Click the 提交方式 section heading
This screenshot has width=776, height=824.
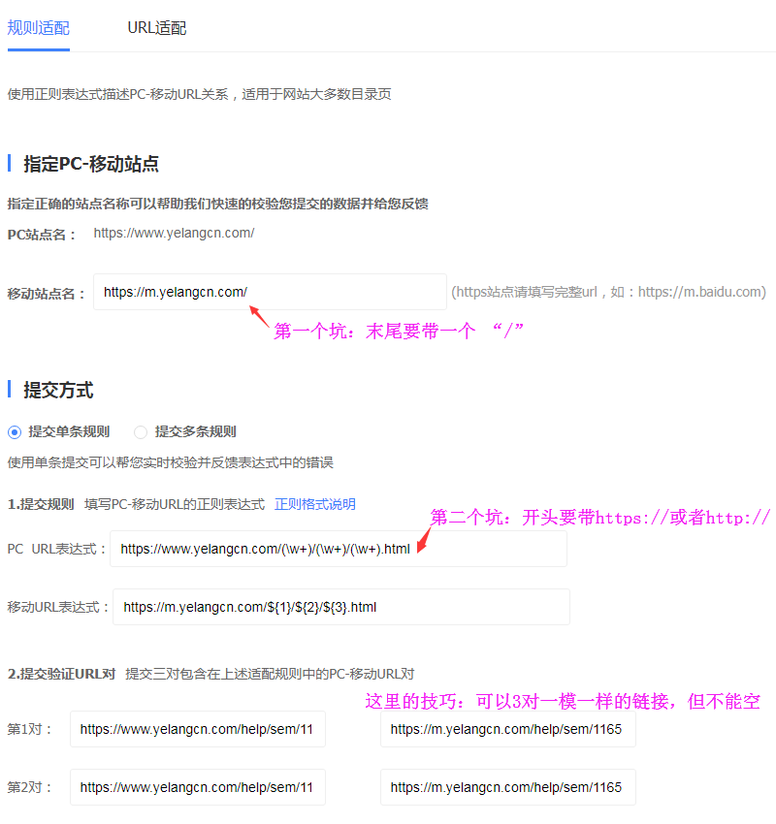[58, 391]
